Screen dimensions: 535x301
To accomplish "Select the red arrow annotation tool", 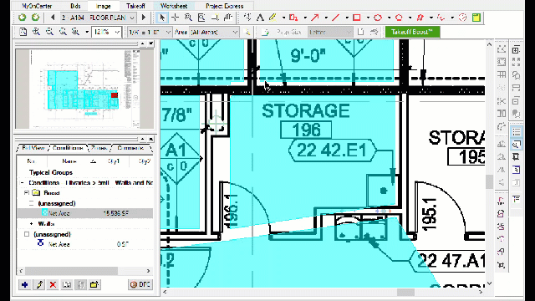I will (x=314, y=18).
